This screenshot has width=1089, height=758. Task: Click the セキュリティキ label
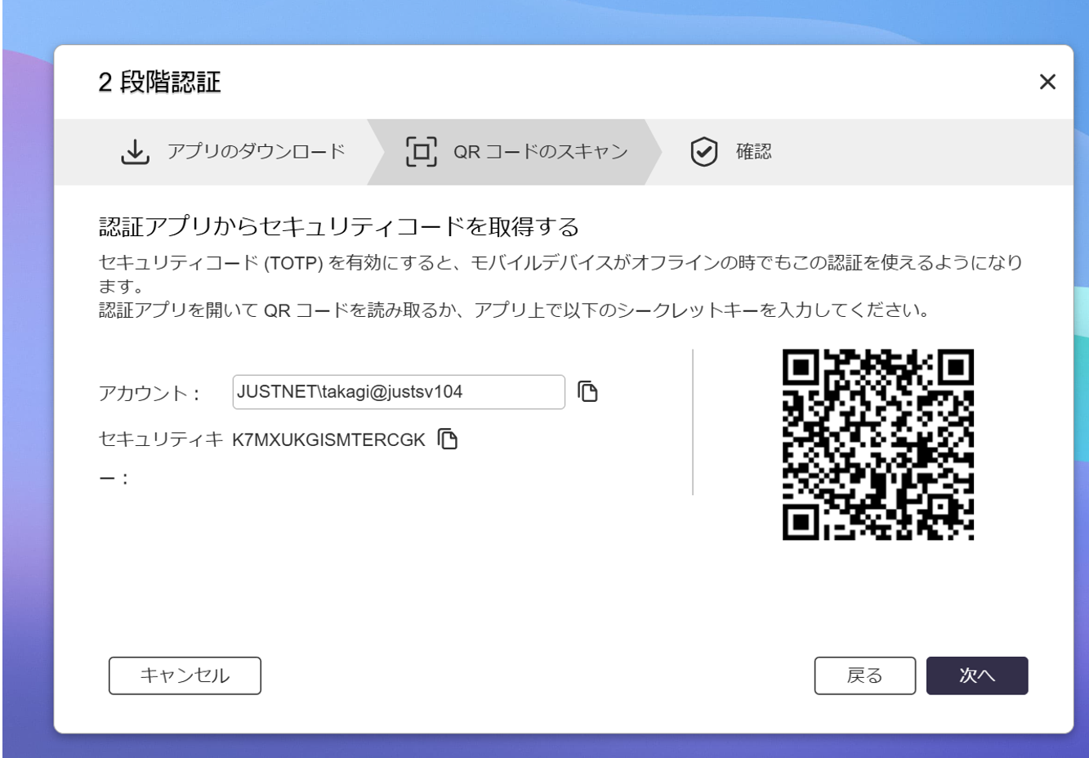click(161, 439)
